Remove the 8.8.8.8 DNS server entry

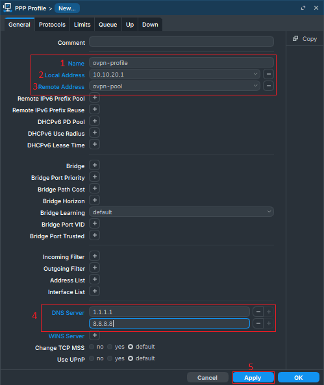[x=258, y=323]
